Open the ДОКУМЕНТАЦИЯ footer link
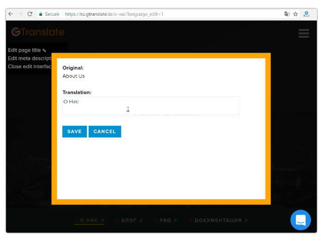Viewport: 321px width, 235px height. (218, 221)
